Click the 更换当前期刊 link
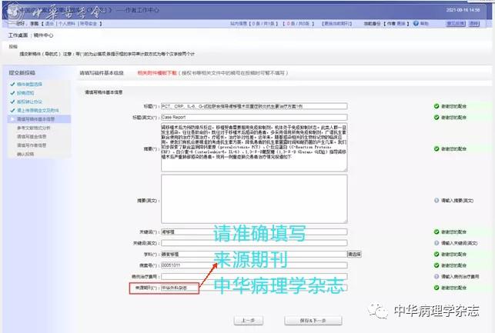This screenshot has width=495, height=333. tap(336, 24)
